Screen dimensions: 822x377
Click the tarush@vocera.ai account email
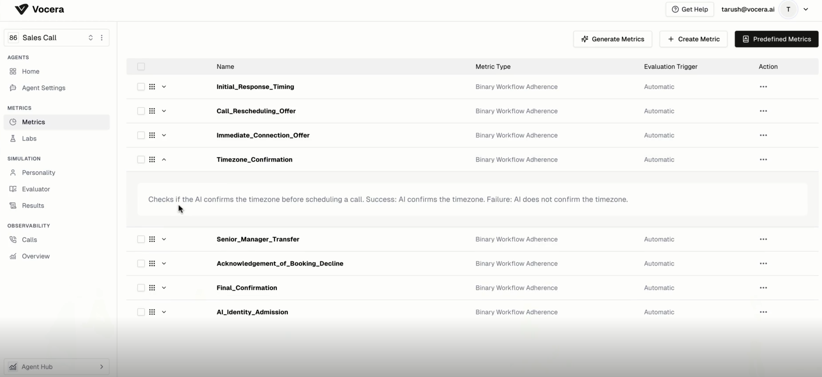[x=748, y=9]
